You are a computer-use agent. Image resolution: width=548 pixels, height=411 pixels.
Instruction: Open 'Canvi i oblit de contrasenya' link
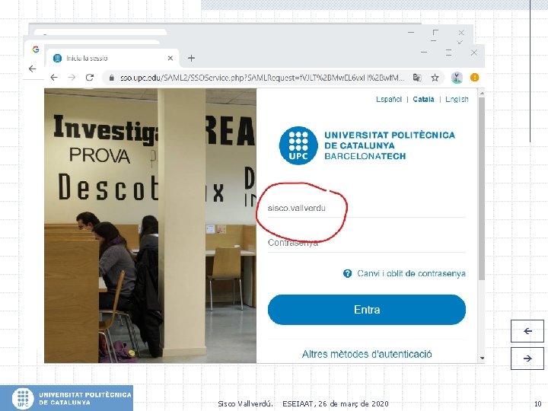tap(411, 273)
